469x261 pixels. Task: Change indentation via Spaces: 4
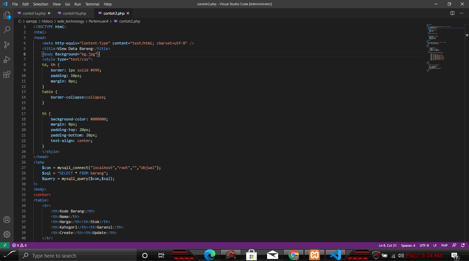click(408, 245)
